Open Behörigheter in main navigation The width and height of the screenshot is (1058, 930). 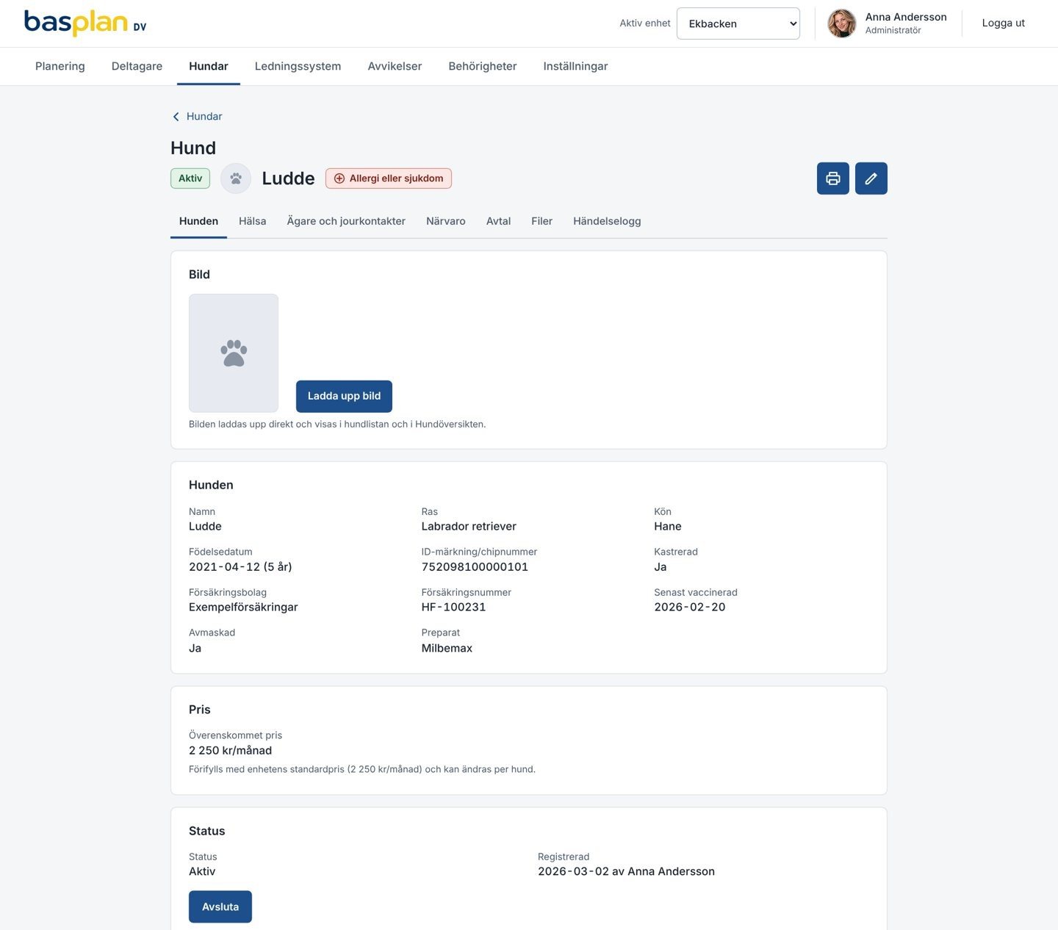pyautogui.click(x=483, y=66)
